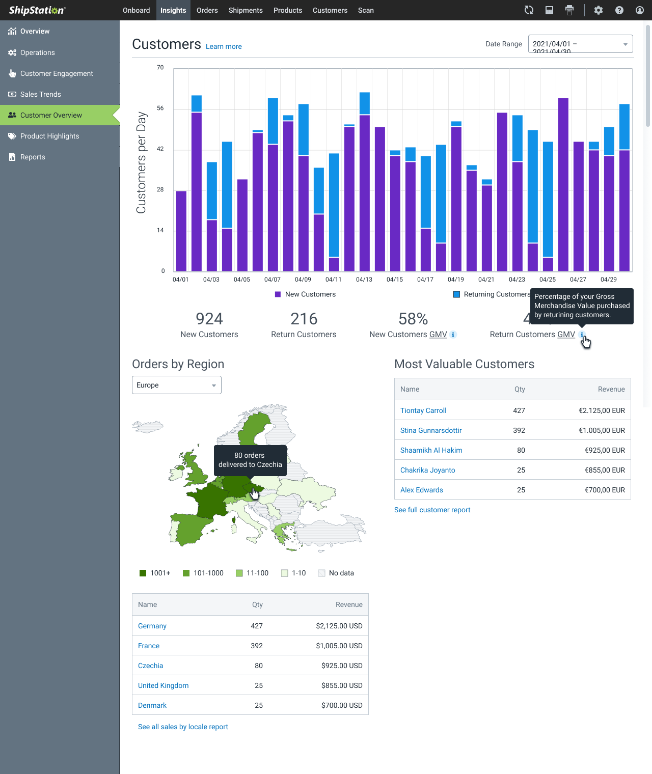Select the Sales Trends sidebar icon
The width and height of the screenshot is (652, 774).
pos(12,94)
